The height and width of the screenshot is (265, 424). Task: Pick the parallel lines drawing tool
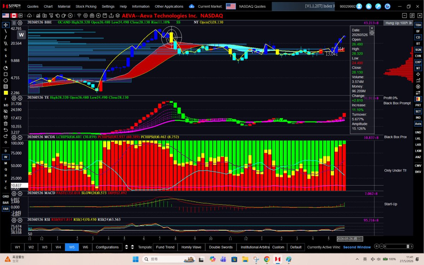click(6, 43)
